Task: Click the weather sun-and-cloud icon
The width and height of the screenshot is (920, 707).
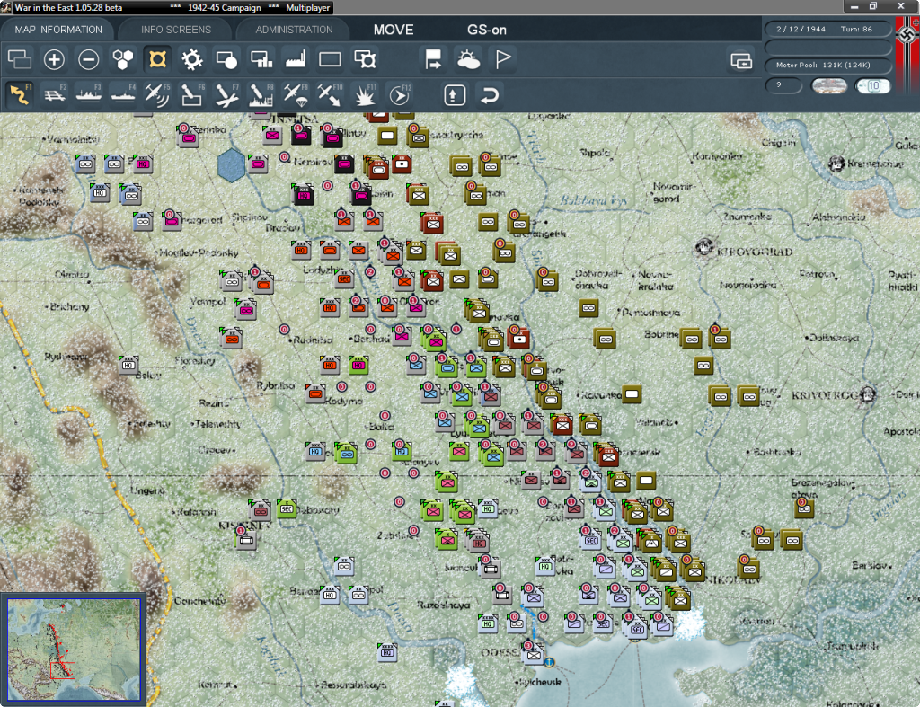Action: (x=468, y=59)
